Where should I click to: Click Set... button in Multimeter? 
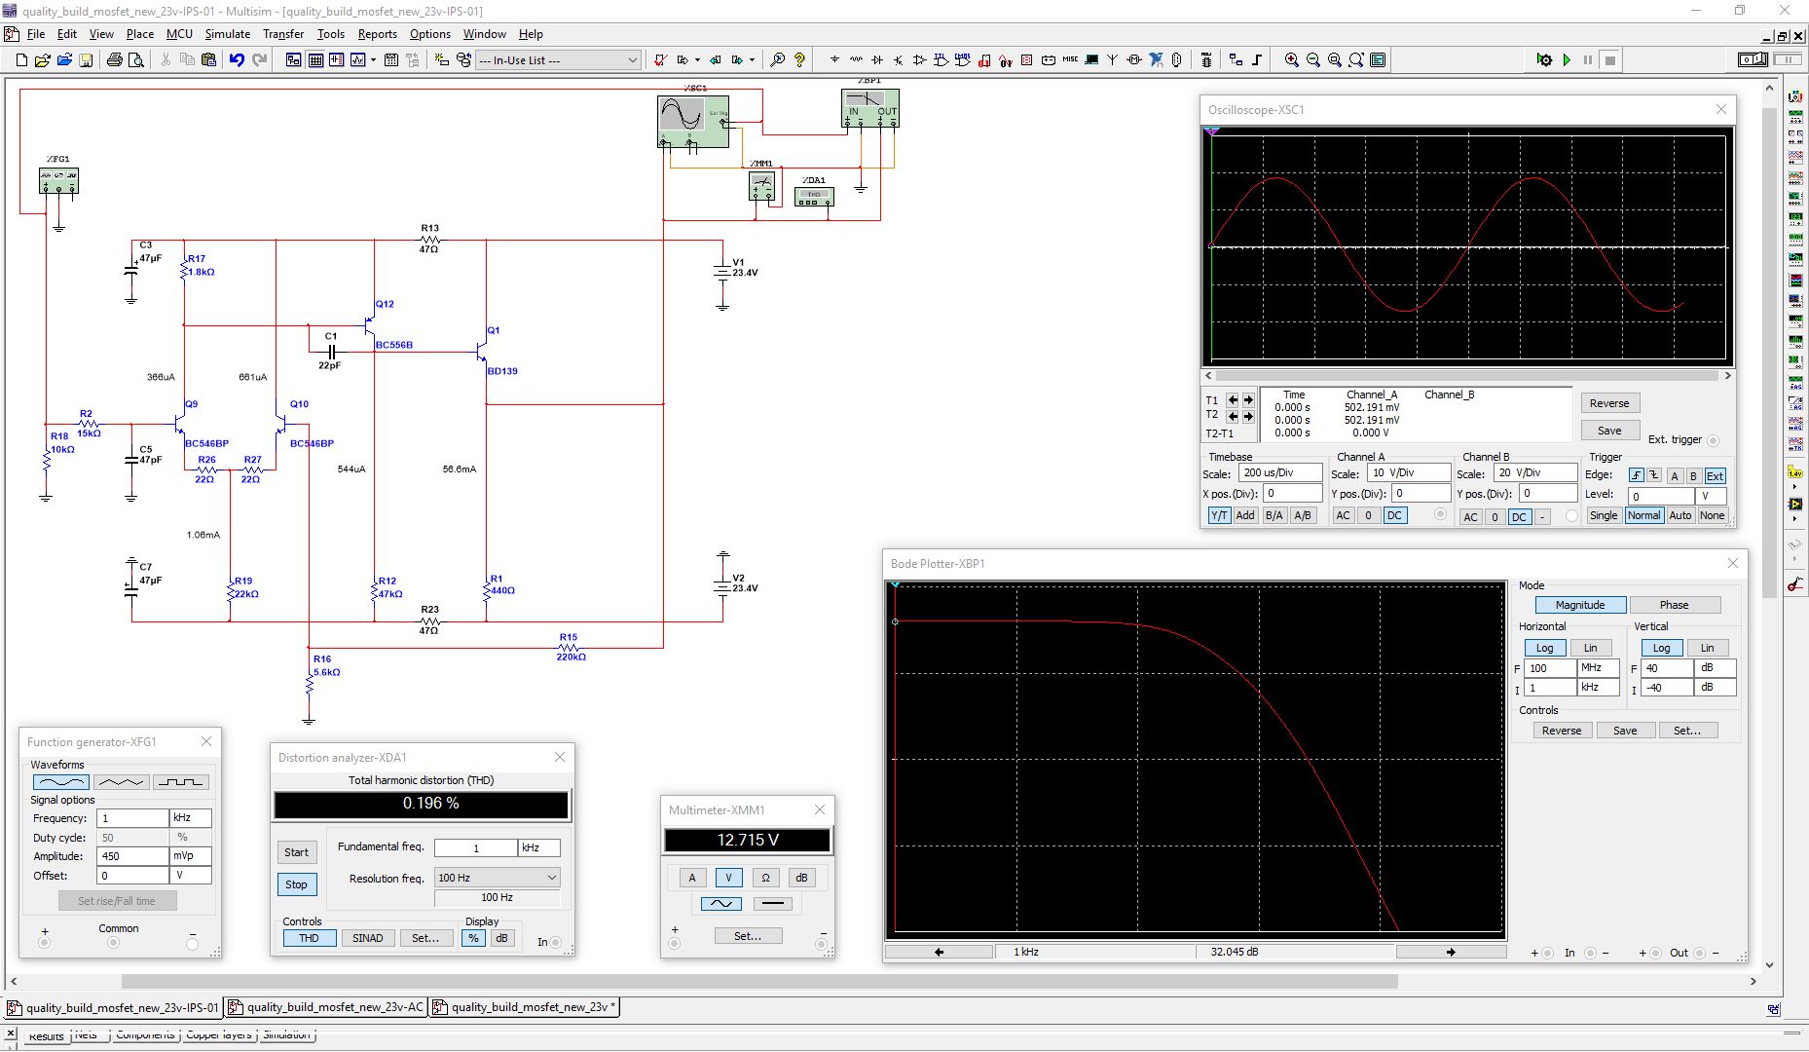tap(748, 936)
